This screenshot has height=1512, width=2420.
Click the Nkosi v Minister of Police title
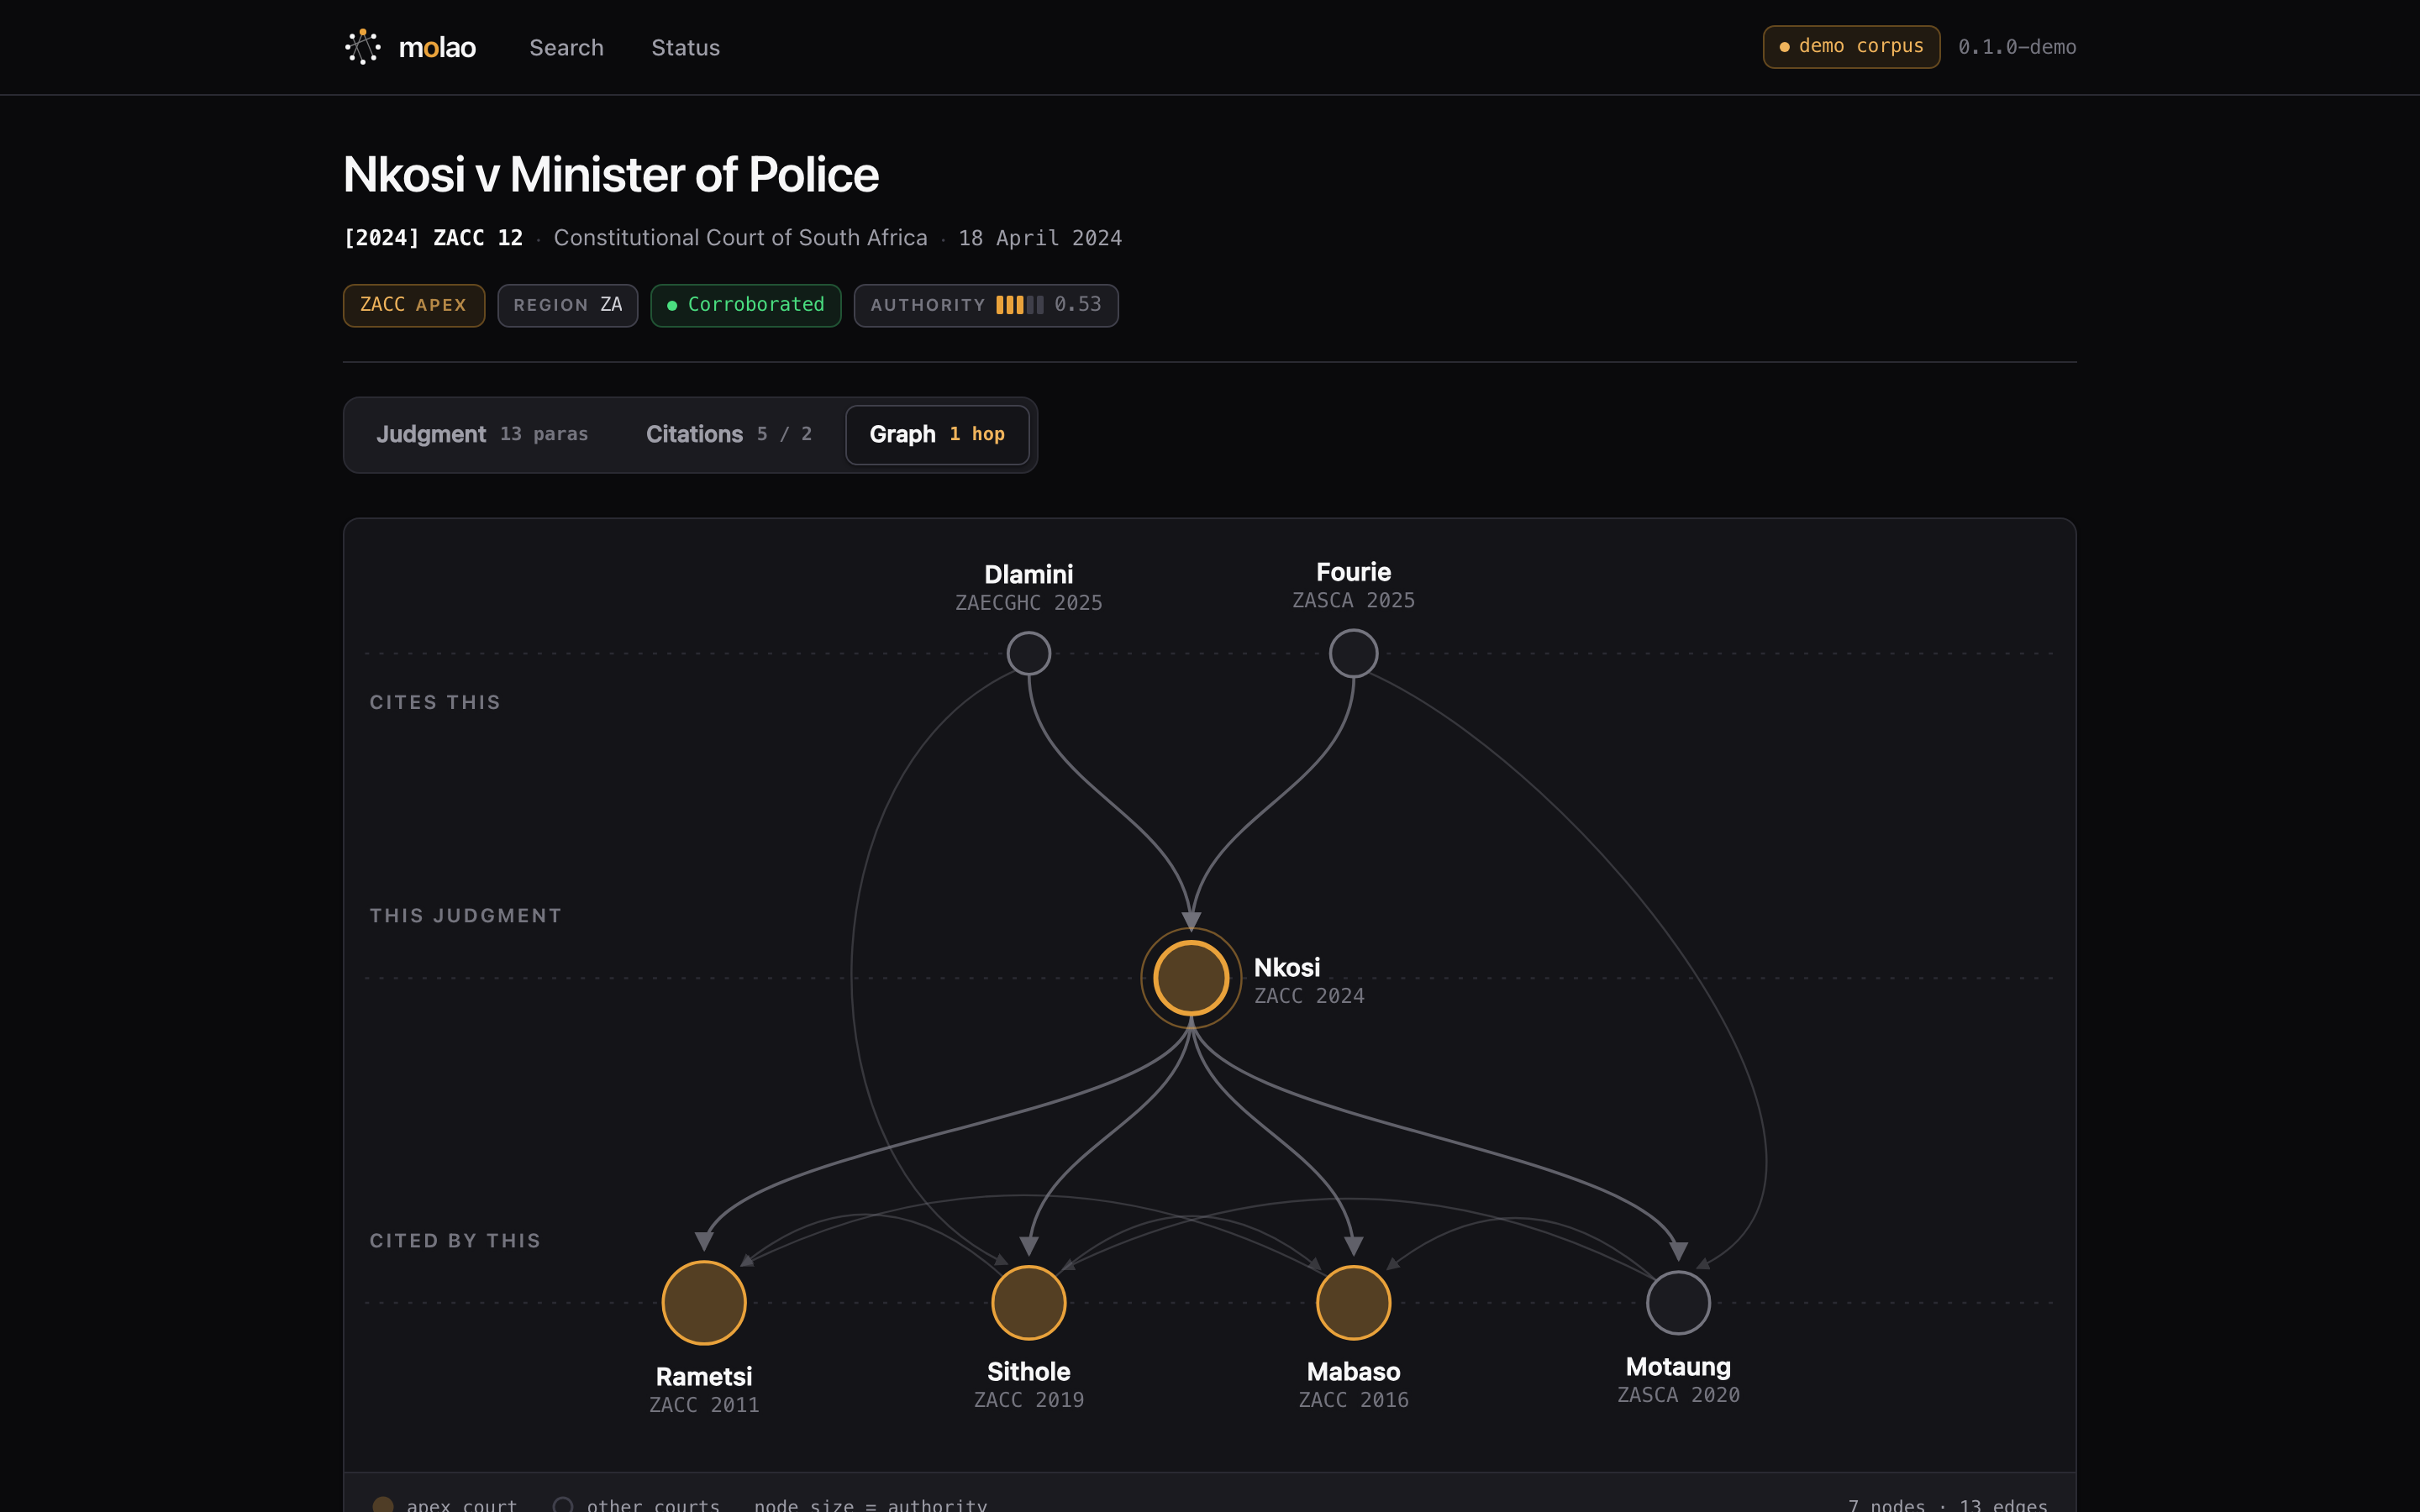611,174
